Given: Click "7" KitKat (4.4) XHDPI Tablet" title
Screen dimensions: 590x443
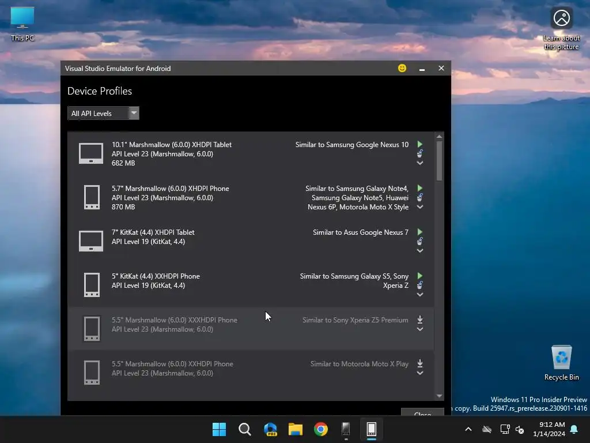Looking at the screenshot, I should [x=153, y=232].
